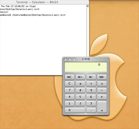Tap the 6 key on calculator
The image size is (139, 129).
[x=91, y=97]
